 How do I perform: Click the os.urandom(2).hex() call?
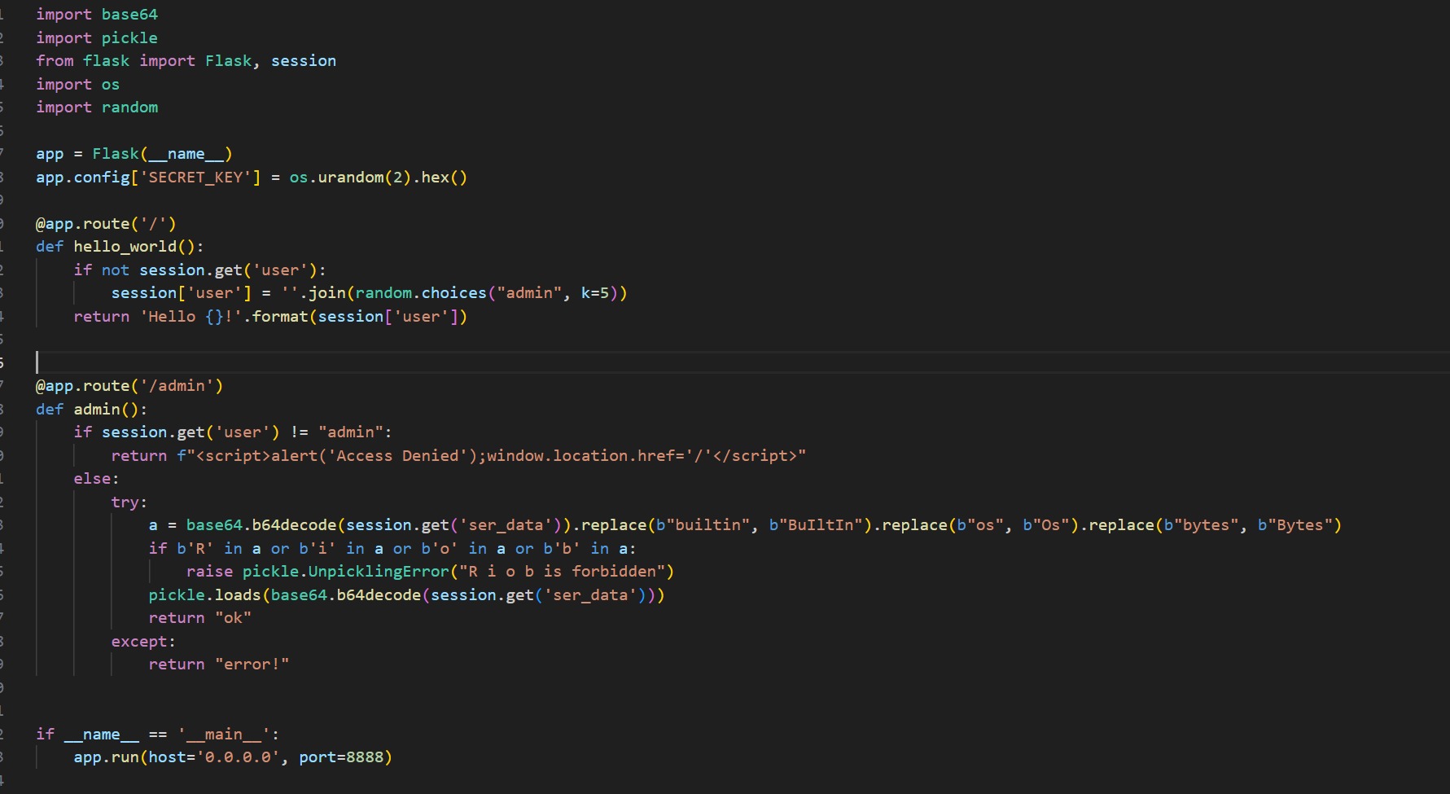point(379,178)
